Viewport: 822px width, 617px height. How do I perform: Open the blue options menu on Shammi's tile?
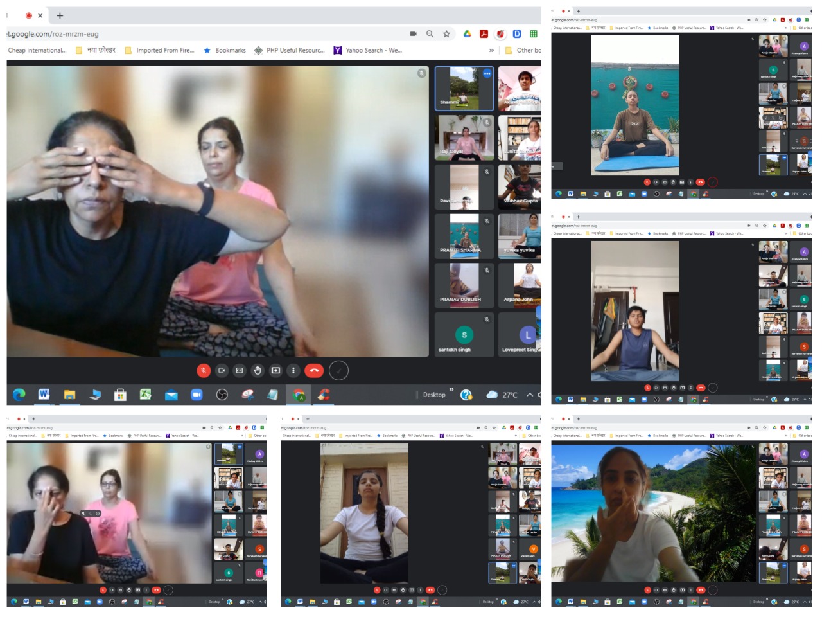487,74
